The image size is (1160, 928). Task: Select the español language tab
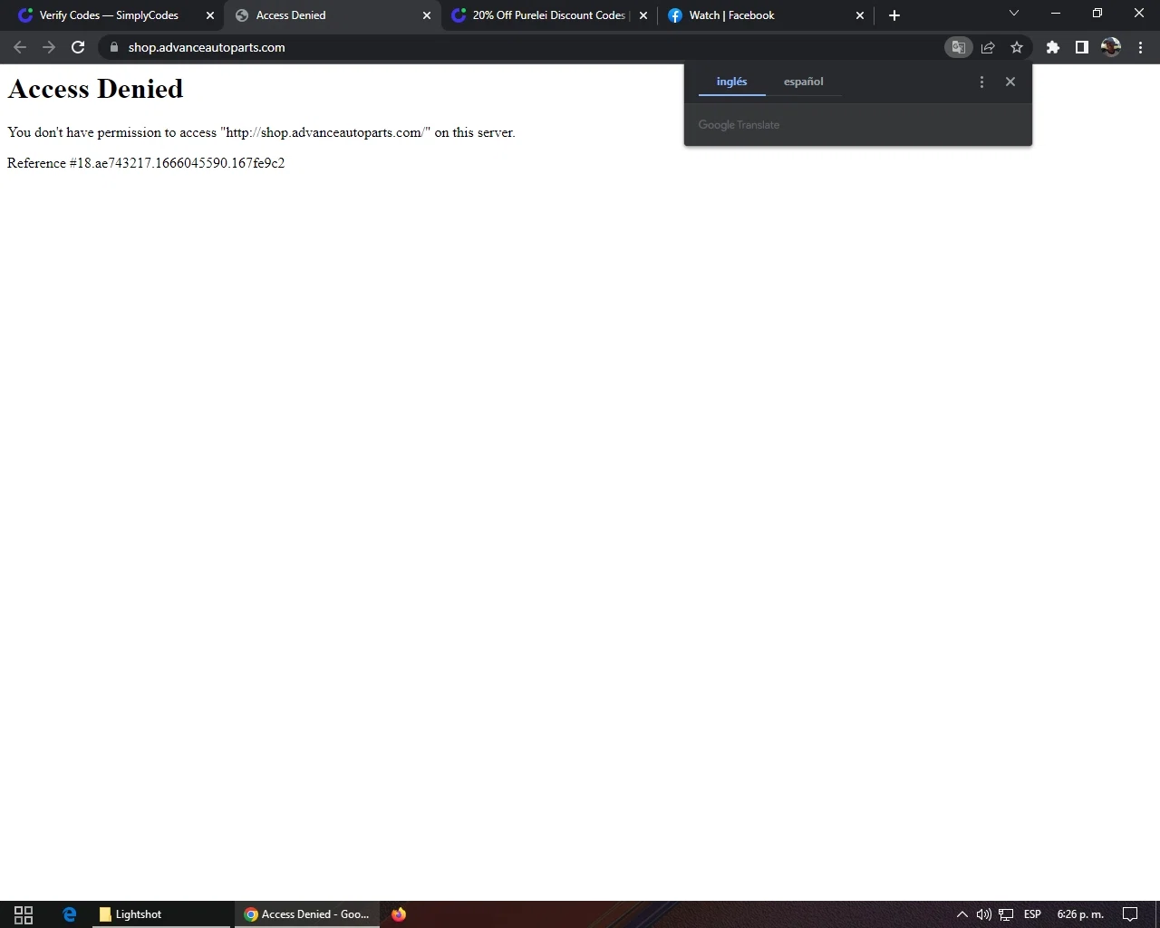804,82
